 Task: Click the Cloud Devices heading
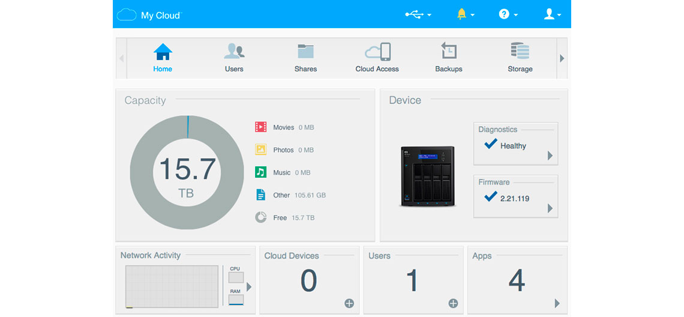tap(292, 256)
